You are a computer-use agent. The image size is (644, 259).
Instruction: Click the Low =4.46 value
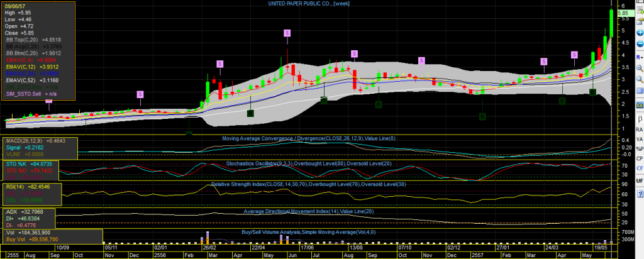[x=18, y=19]
